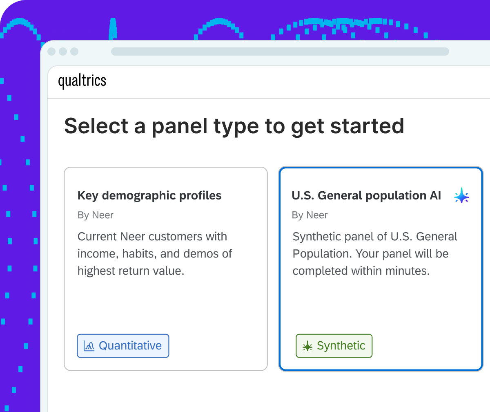The width and height of the screenshot is (490, 412).
Task: Click the histogram icon next to Quantitative label
Action: tap(89, 345)
